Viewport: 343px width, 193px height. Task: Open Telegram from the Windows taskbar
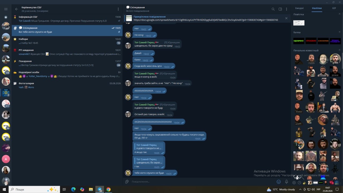coord(100,189)
